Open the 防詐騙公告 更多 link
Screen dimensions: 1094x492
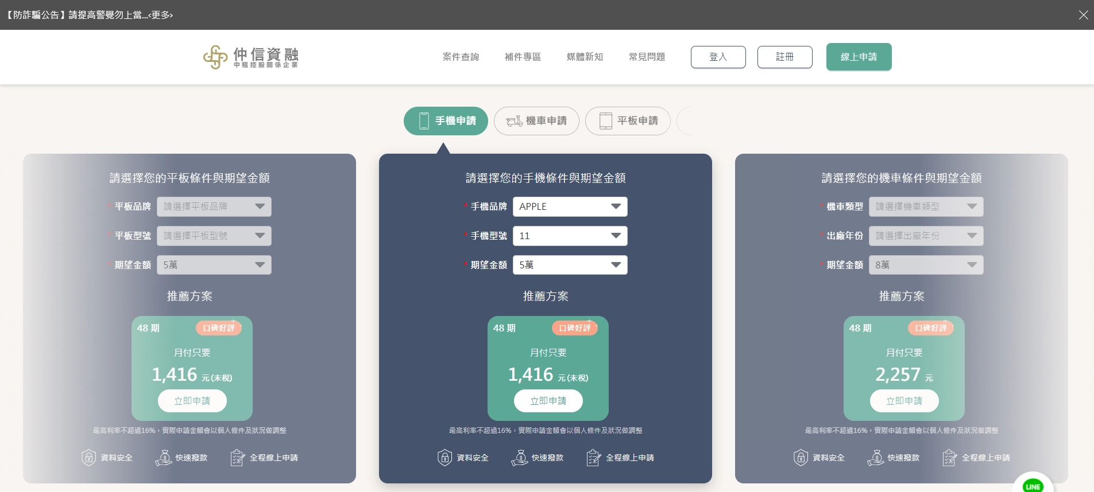point(161,15)
